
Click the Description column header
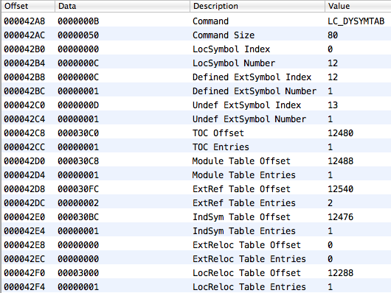257,6
